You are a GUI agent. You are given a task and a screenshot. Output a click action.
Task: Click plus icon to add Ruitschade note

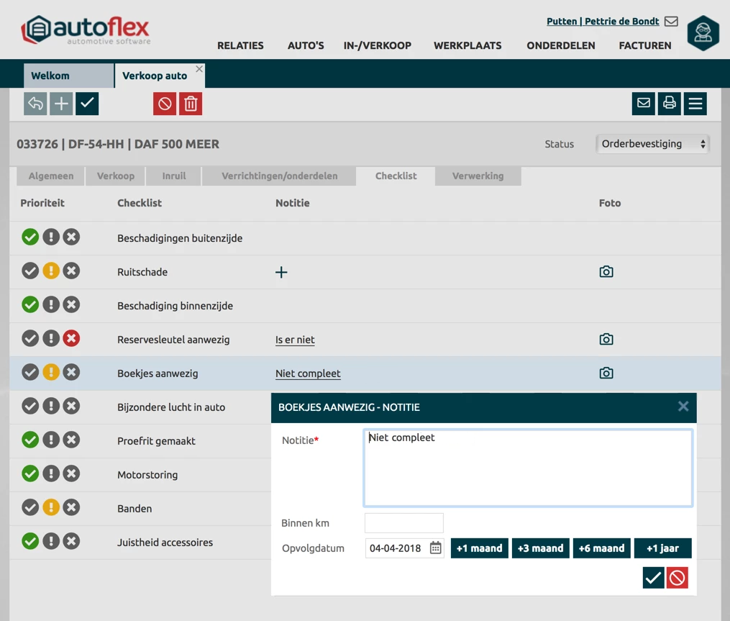click(281, 272)
